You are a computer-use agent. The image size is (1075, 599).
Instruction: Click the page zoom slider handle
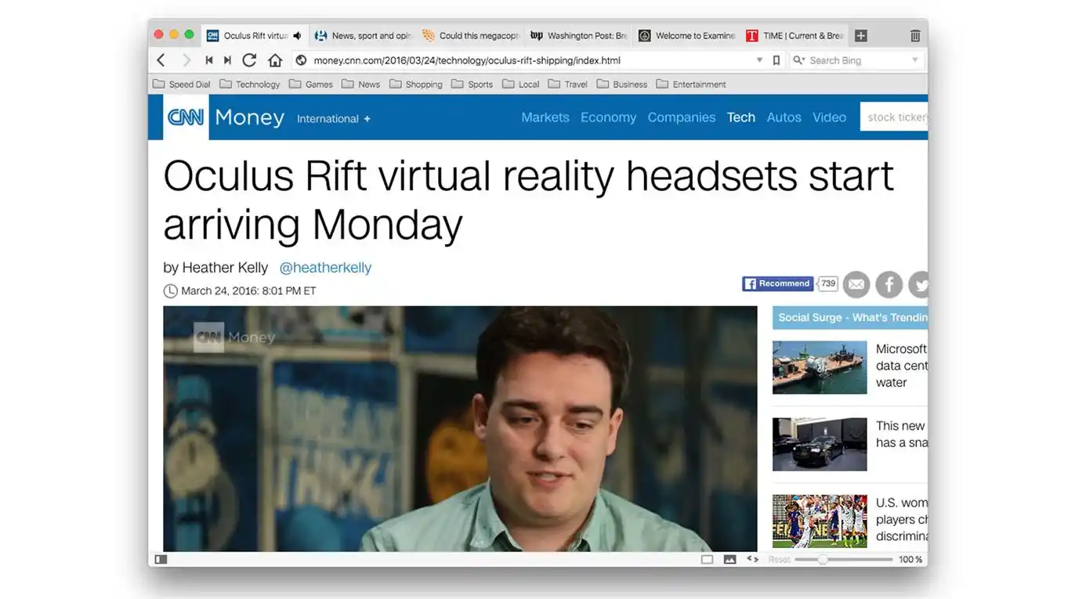coord(823,559)
